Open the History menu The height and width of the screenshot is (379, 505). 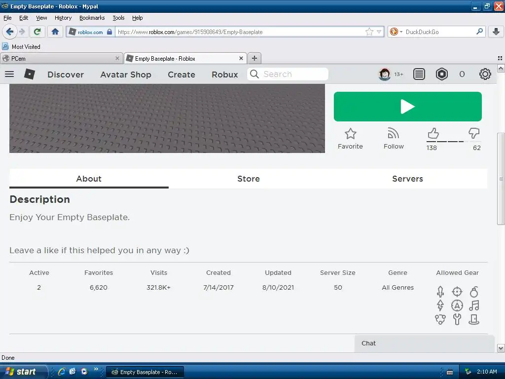tap(63, 18)
